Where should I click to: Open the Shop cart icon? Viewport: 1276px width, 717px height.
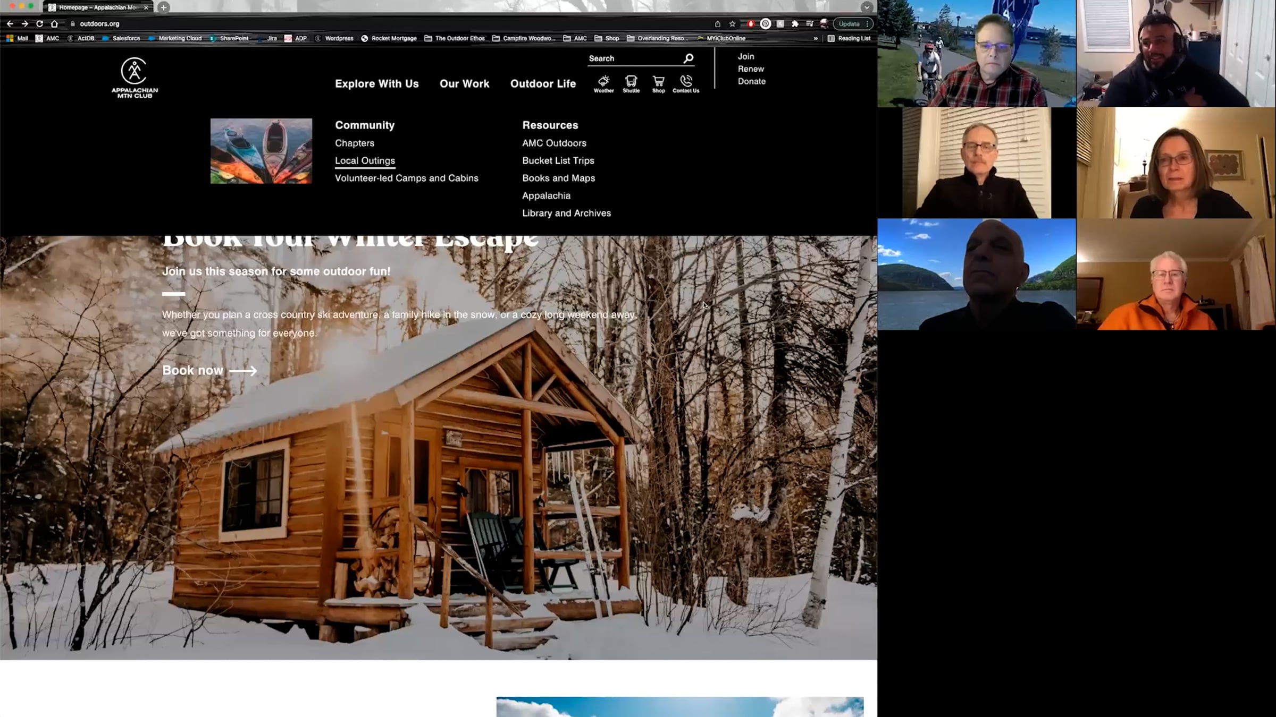658,83
